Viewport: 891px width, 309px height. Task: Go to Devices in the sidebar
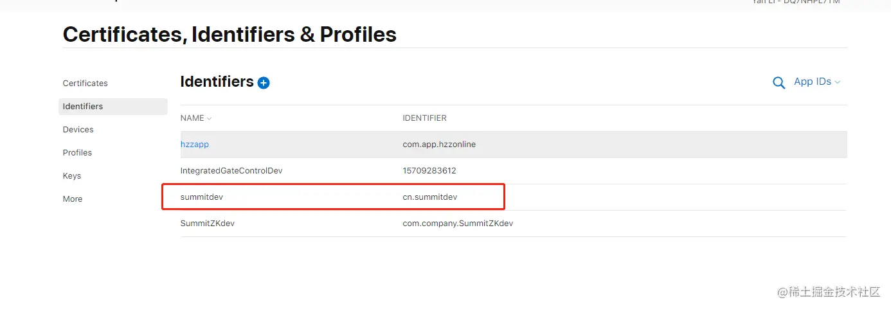(x=78, y=130)
